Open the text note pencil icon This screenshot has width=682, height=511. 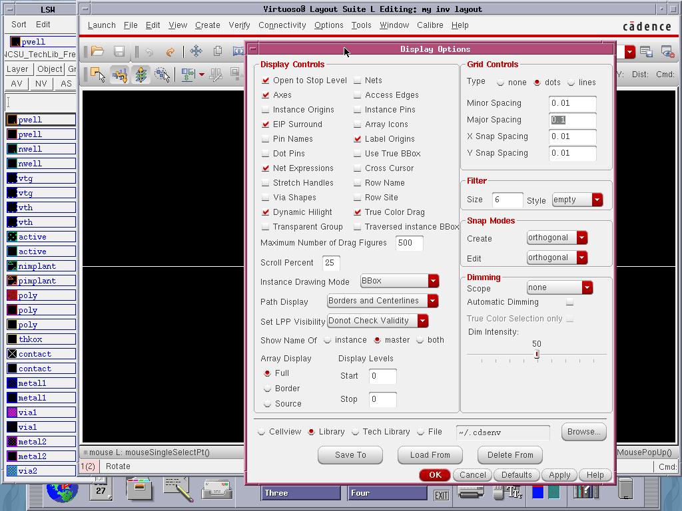click(178, 489)
